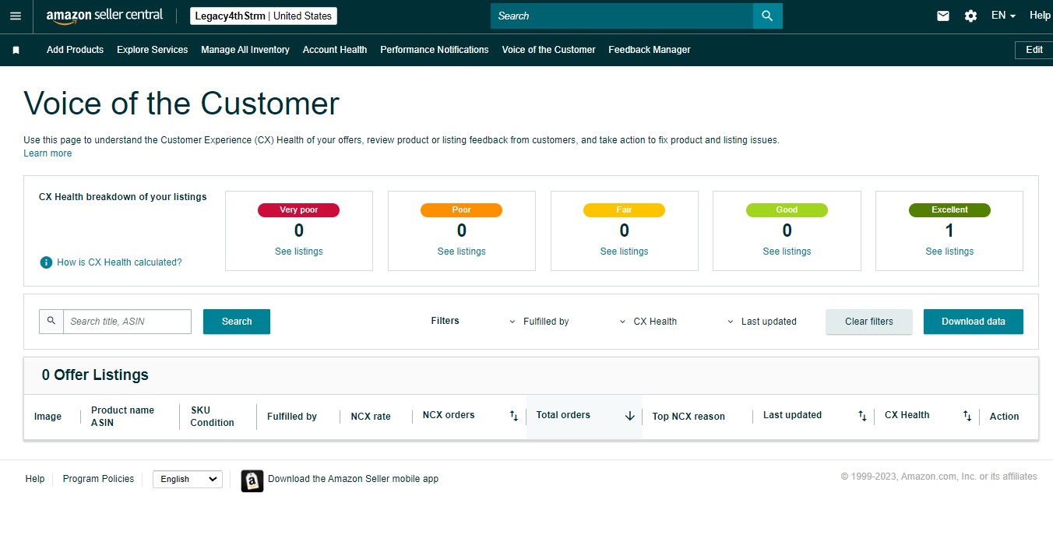The image size is (1053, 556).
Task: Click Clear filters button
Action: (x=869, y=322)
